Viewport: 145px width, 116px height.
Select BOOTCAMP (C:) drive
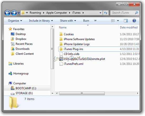[x=26, y=88]
